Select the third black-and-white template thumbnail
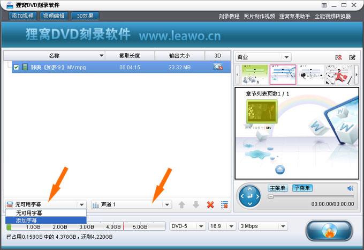The image size is (364, 250). [x=311, y=75]
